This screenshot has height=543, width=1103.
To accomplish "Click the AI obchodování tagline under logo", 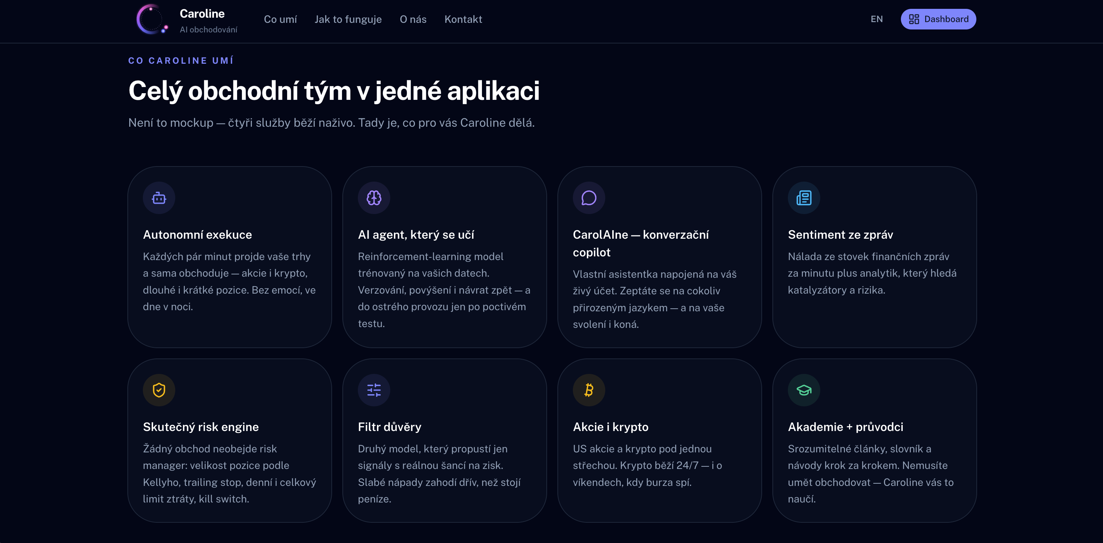I will pyautogui.click(x=208, y=29).
